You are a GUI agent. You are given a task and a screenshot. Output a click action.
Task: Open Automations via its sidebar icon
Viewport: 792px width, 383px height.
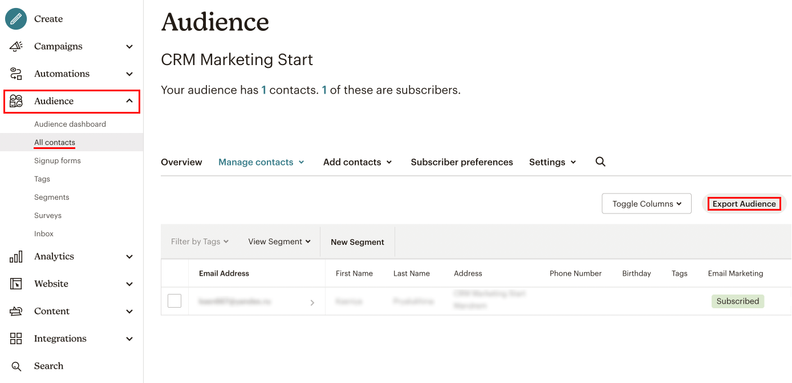15,73
